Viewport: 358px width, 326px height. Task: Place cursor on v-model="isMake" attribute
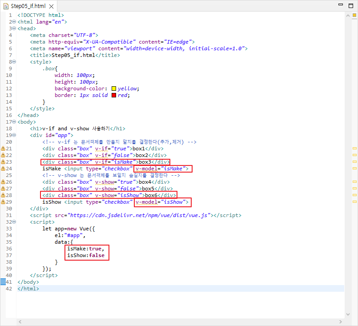coord(160,169)
